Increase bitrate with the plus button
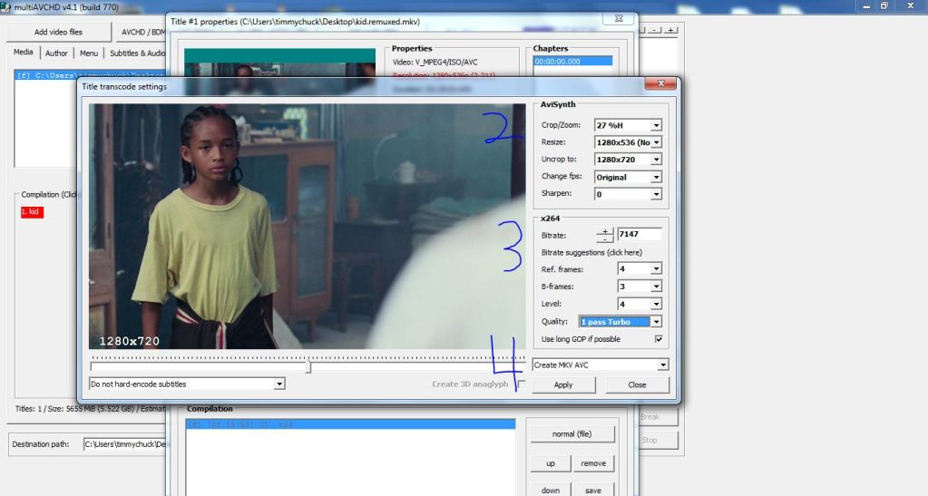 click(x=604, y=231)
